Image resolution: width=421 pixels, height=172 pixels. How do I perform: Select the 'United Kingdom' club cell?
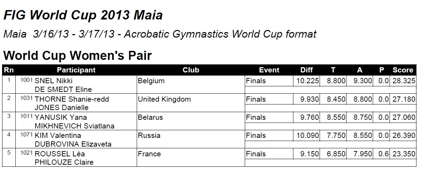click(164, 99)
